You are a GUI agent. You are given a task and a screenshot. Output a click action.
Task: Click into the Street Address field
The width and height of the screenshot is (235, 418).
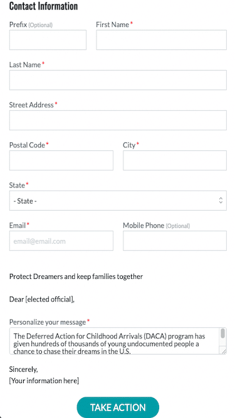[x=118, y=120]
